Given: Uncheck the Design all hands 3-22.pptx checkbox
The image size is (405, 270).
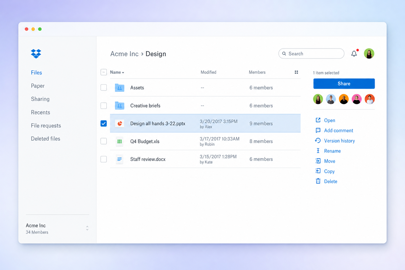Looking at the screenshot, I should [104, 123].
